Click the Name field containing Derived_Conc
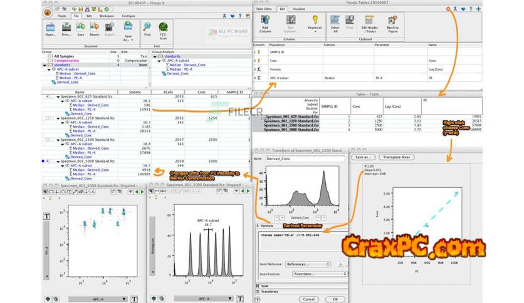This screenshot has height=303, width=524. point(304,160)
